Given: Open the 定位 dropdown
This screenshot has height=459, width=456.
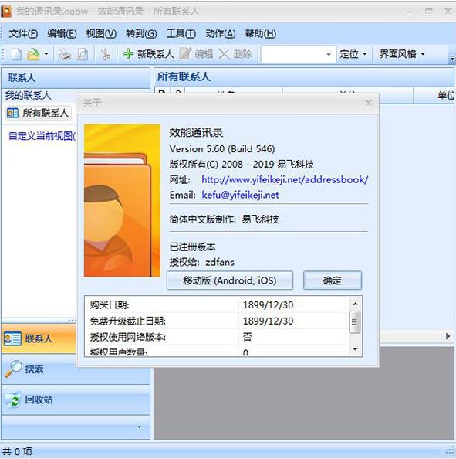Looking at the screenshot, I should click(x=353, y=54).
